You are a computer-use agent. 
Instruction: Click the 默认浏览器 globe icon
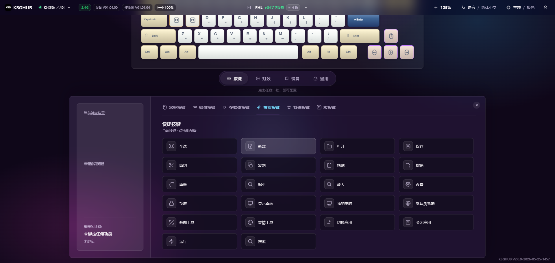(408, 203)
